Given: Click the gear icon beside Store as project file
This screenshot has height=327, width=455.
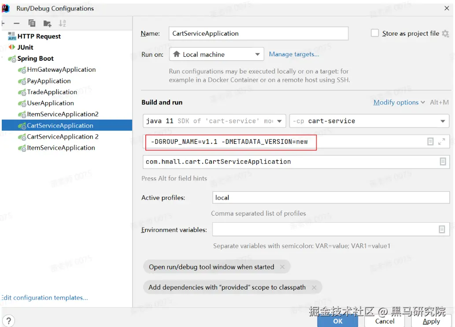Looking at the screenshot, I should (445, 33).
